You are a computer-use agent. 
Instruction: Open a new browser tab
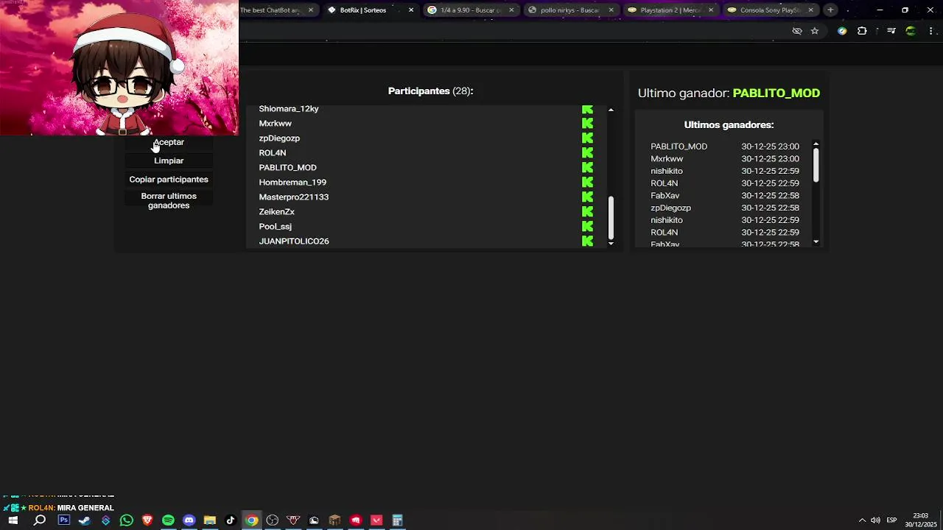830,10
